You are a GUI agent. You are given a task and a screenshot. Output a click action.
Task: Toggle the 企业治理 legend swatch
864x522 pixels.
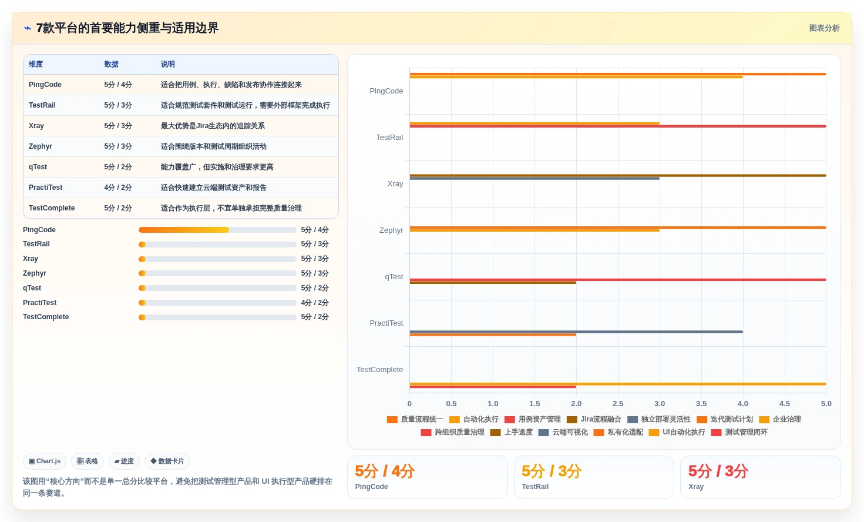[x=764, y=420]
